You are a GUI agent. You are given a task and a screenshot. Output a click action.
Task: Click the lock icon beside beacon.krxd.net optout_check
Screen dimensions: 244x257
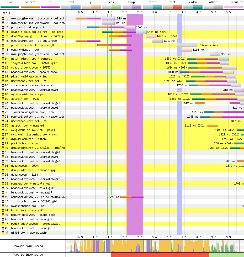click(3, 72)
